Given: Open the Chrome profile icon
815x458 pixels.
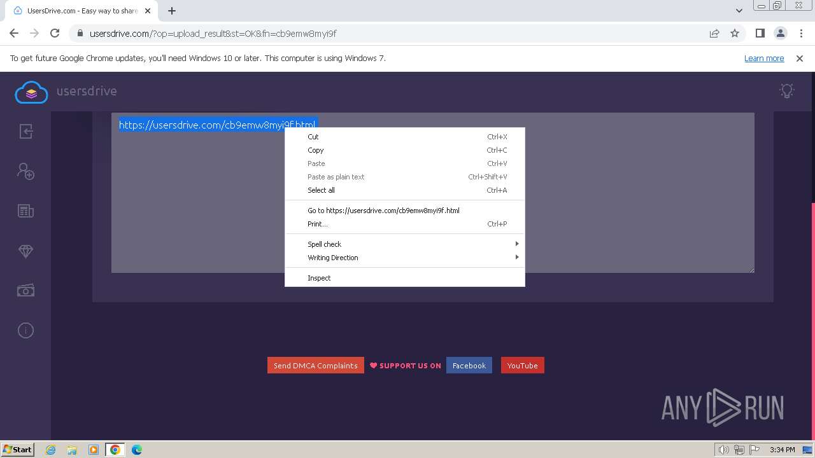Looking at the screenshot, I should tap(780, 34).
